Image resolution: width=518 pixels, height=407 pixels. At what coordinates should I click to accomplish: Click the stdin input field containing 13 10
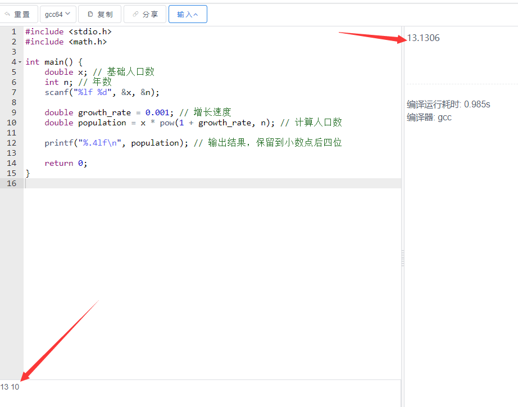200,393
